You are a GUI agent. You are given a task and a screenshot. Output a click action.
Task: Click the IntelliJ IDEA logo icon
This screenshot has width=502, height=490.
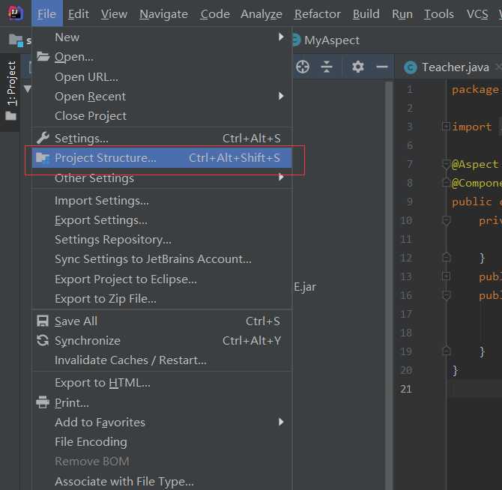click(x=16, y=13)
